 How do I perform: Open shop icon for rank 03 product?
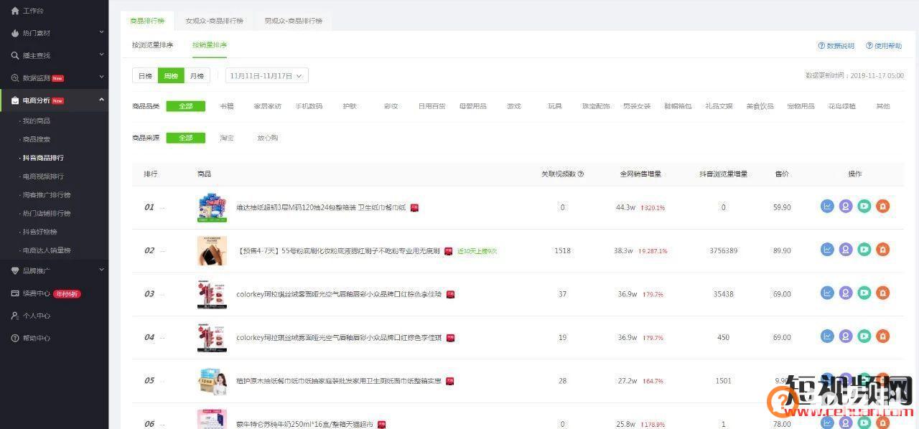[x=883, y=293]
